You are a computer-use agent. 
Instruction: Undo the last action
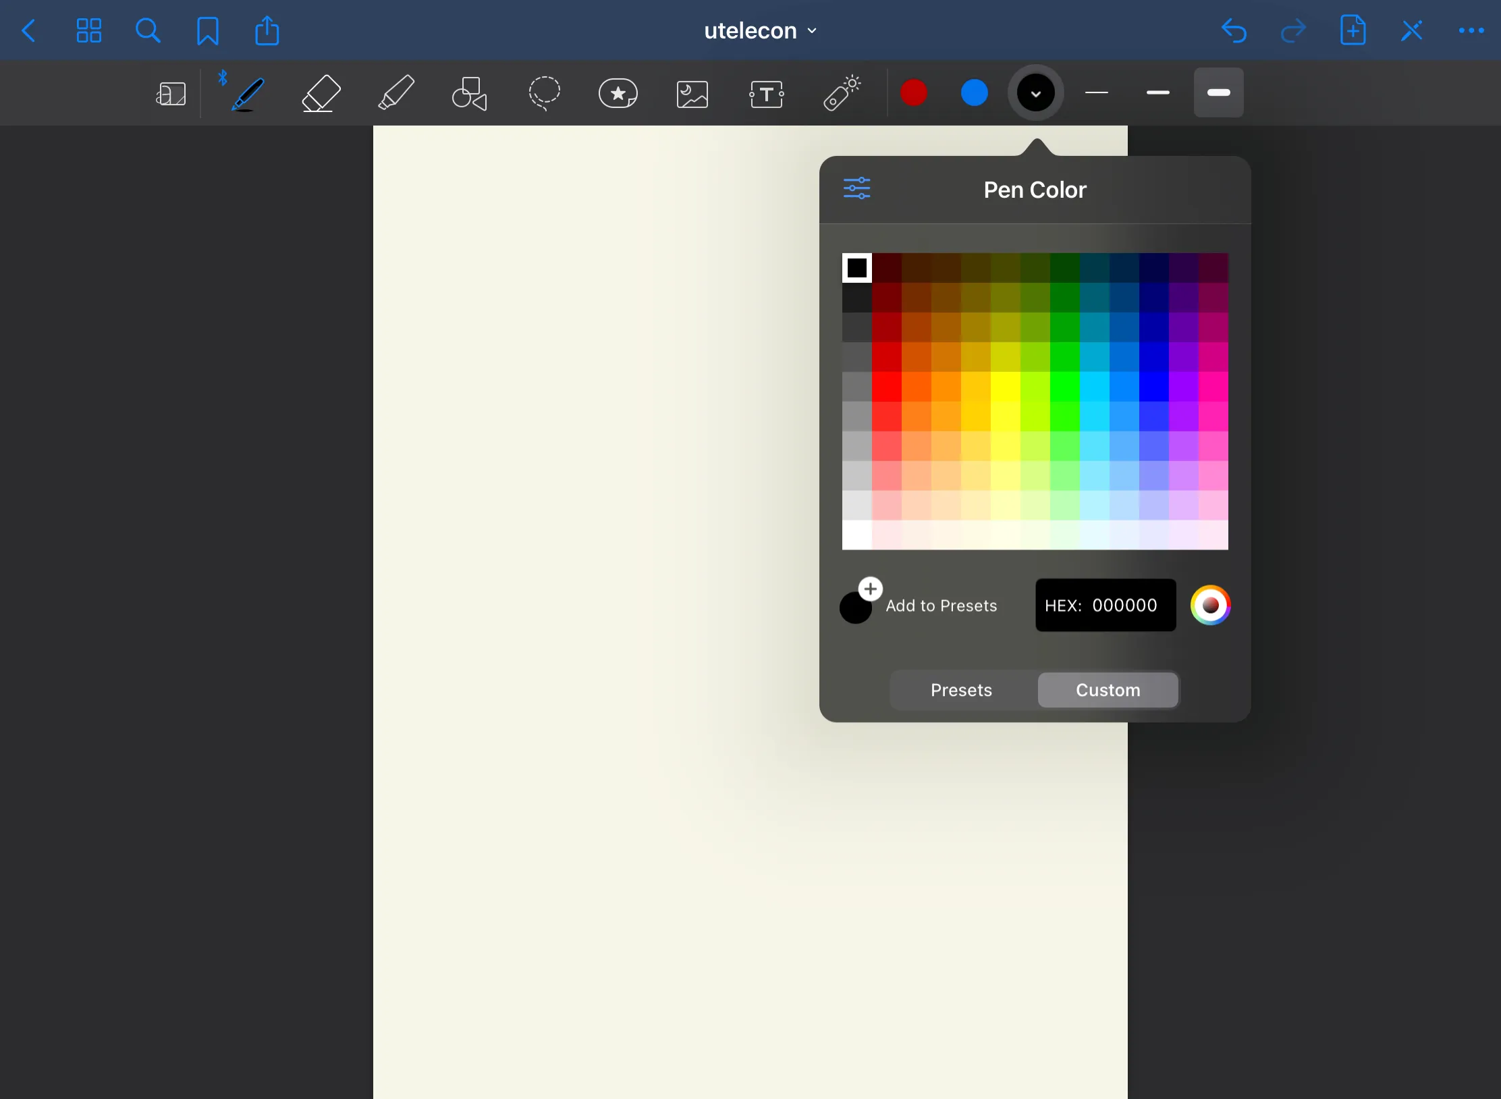point(1234,31)
